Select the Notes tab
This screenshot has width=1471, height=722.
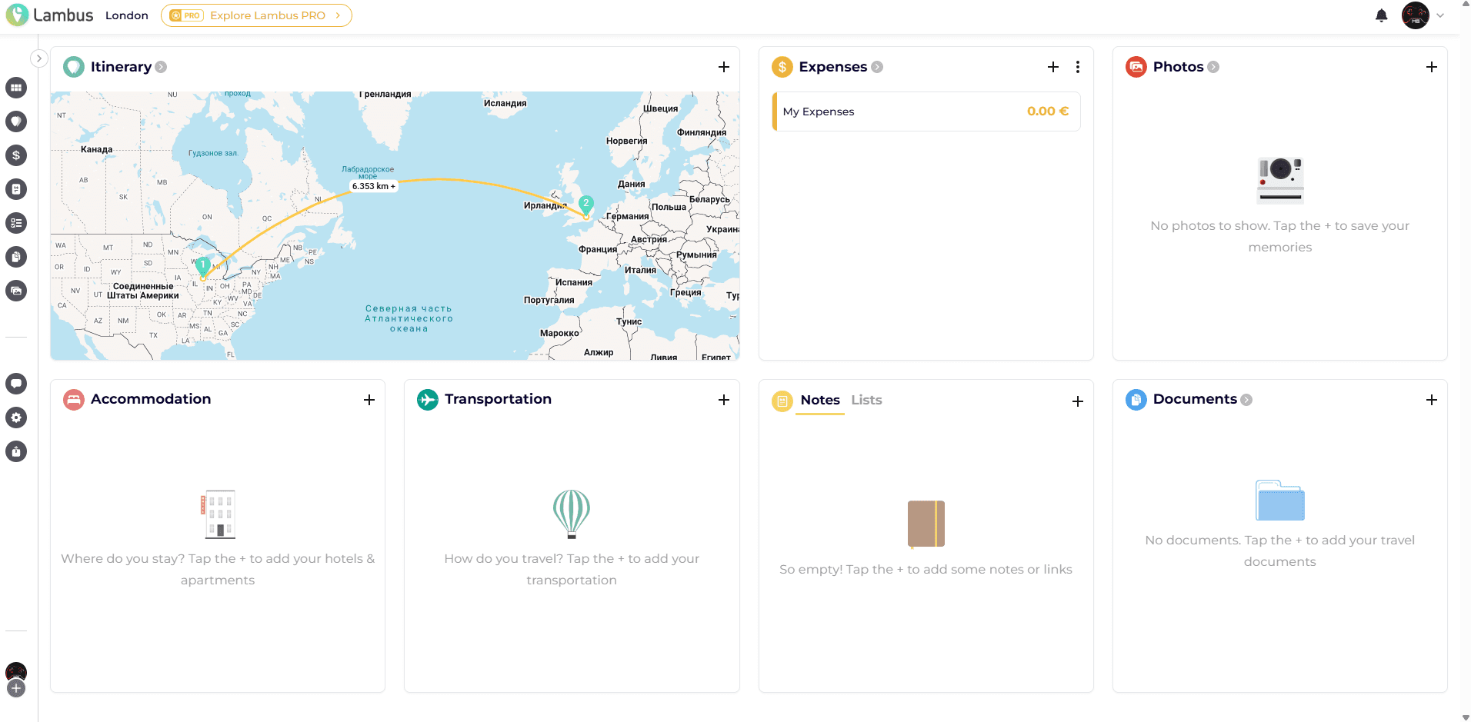tap(820, 400)
